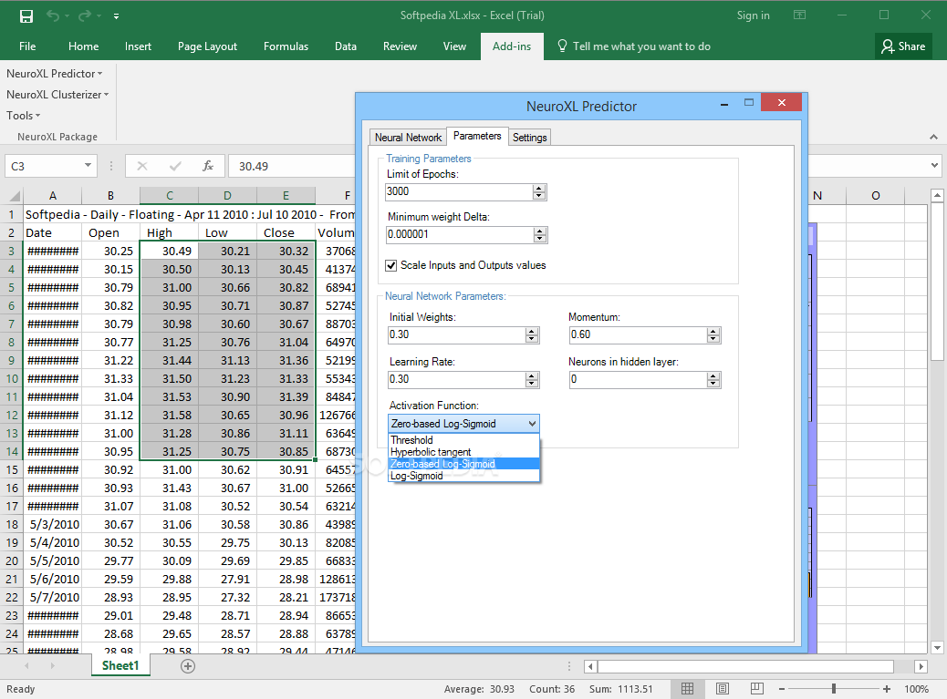Collapse the Activation Function combo box

[x=532, y=424]
